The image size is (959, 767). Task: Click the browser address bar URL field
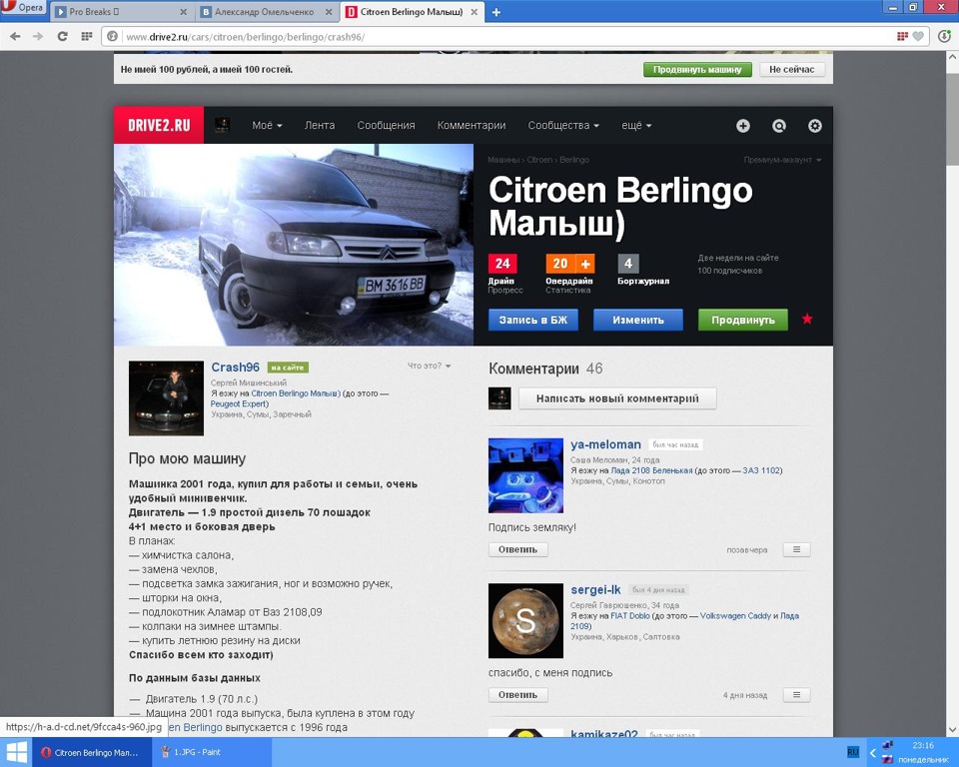pyautogui.click(x=501, y=37)
